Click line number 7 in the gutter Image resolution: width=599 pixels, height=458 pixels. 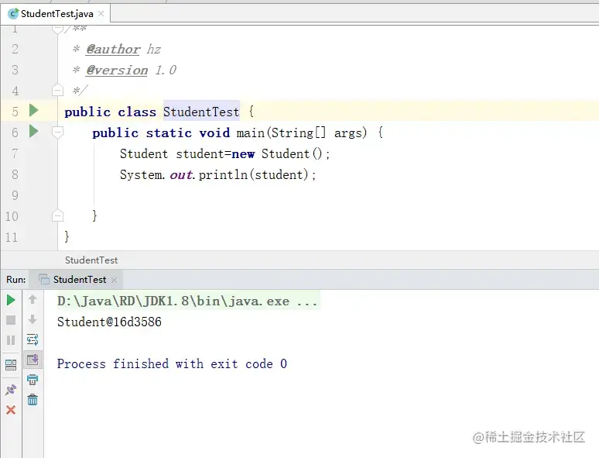(x=15, y=153)
